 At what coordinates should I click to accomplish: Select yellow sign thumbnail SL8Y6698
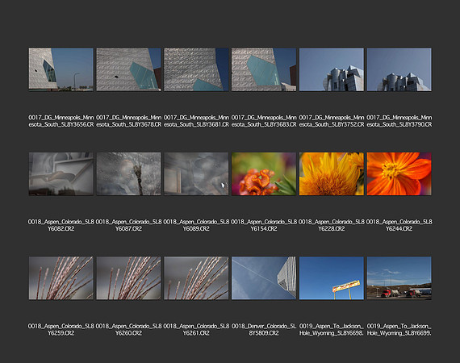tap(332, 278)
